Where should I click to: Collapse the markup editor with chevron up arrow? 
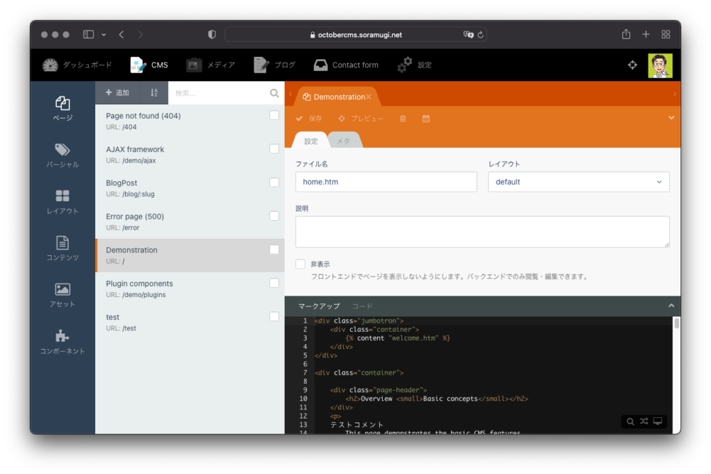(671, 306)
